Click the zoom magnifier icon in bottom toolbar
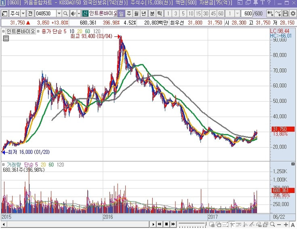Screen dimensions: 297x229 pyautogui.click(x=272, y=225)
